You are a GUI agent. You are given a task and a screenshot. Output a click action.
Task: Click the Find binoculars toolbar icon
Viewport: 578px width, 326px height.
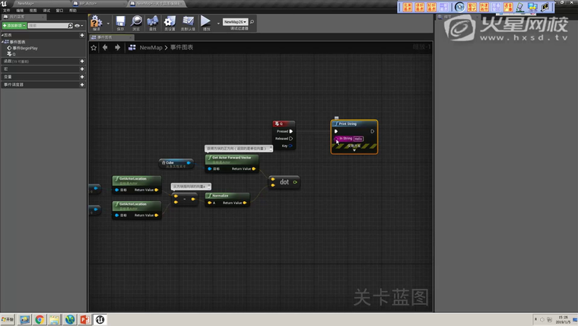click(153, 22)
